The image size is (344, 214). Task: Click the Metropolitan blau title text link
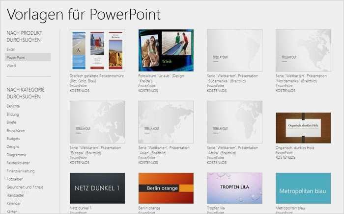click(292, 208)
